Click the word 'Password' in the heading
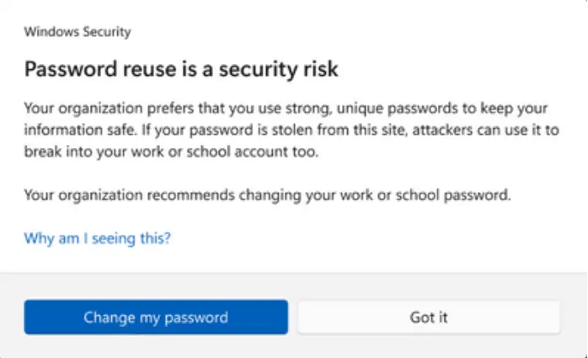Screen dimensions: 588x358 click(65, 69)
